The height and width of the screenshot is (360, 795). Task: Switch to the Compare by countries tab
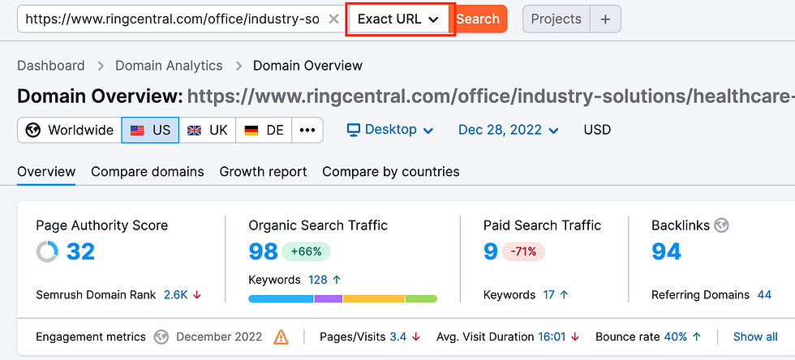click(x=391, y=172)
